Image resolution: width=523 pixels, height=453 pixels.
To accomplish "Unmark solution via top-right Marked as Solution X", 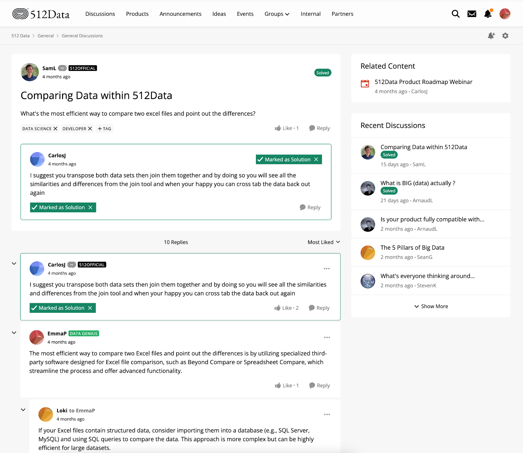I will 316,159.
